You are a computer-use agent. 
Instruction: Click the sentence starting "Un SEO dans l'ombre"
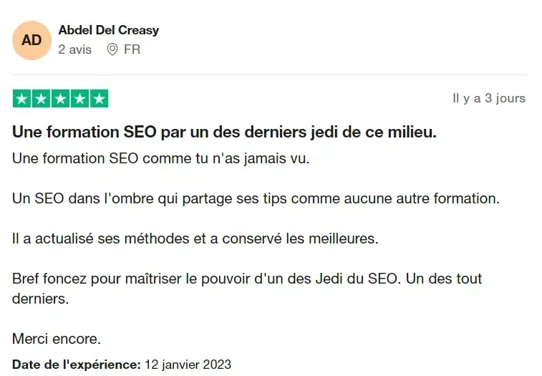pyautogui.click(x=256, y=199)
